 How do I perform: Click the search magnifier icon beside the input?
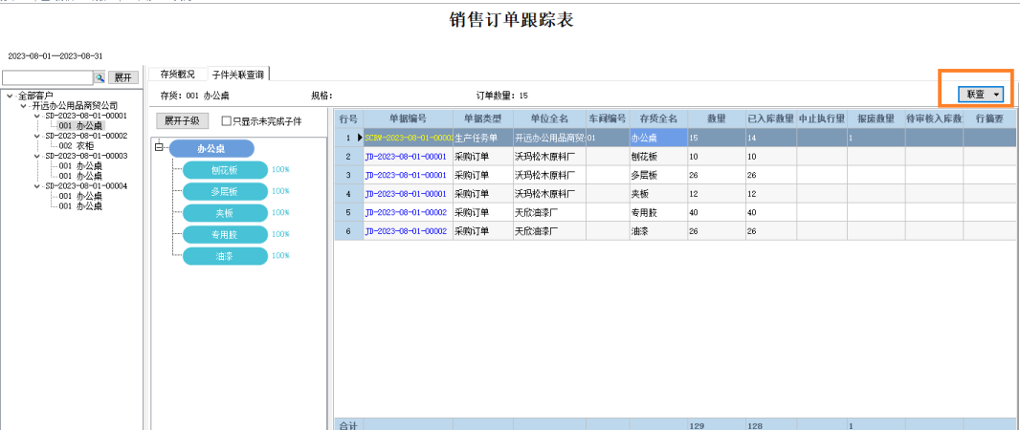[100, 78]
